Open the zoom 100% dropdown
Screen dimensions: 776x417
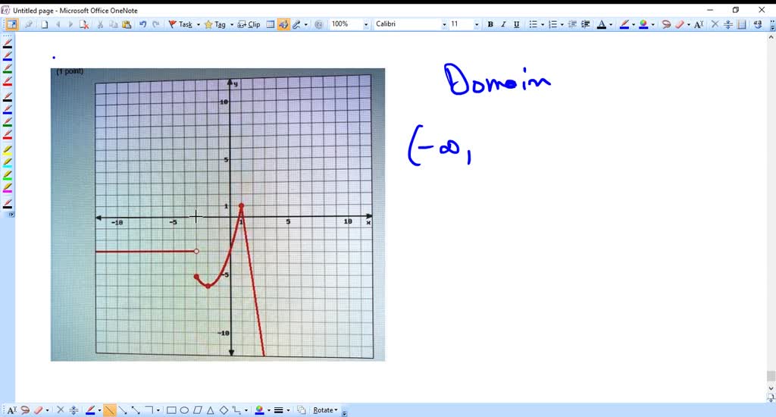(366, 24)
